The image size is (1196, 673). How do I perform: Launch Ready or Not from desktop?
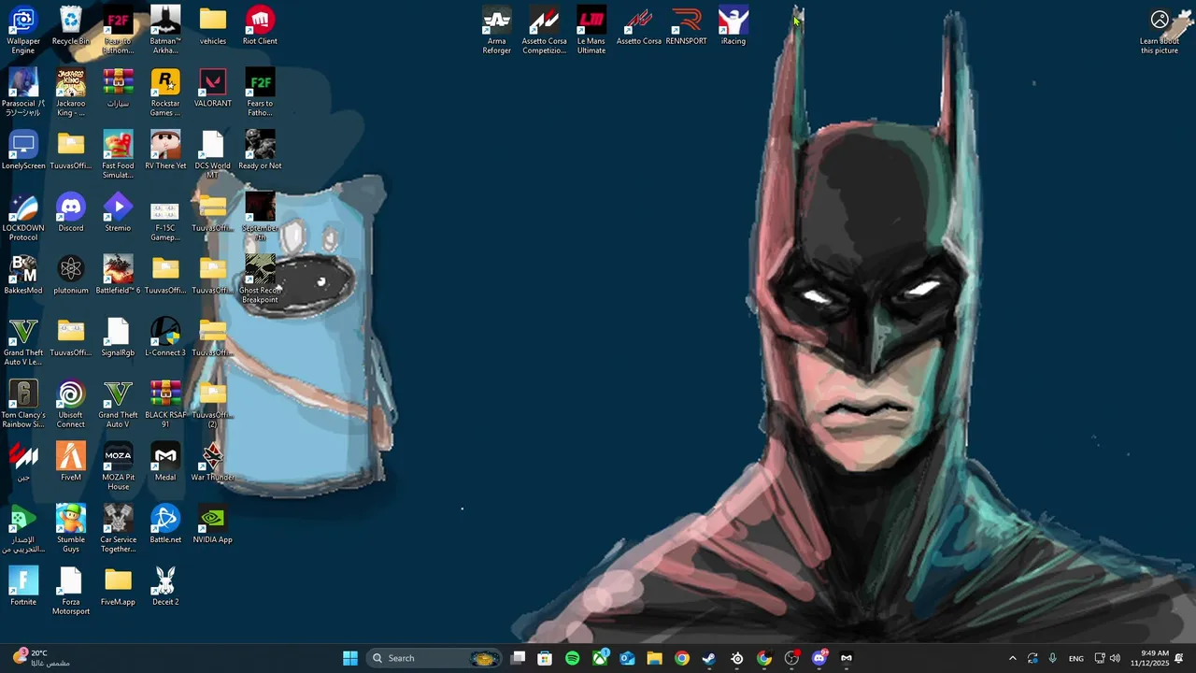(x=260, y=150)
